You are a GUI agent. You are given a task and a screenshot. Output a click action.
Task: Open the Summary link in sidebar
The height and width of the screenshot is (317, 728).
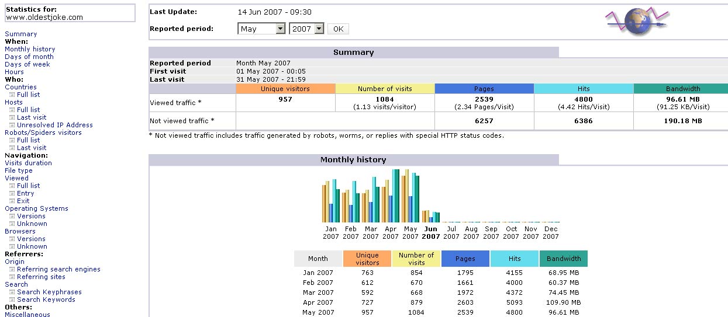(x=21, y=34)
